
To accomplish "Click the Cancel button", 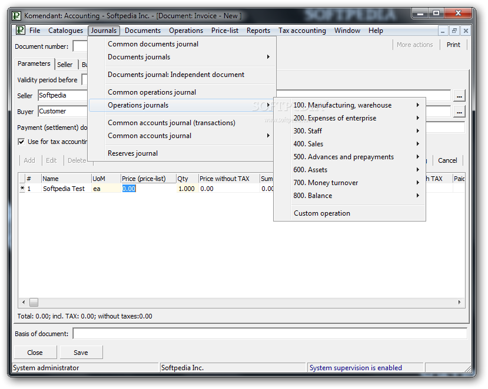I will click(x=447, y=160).
